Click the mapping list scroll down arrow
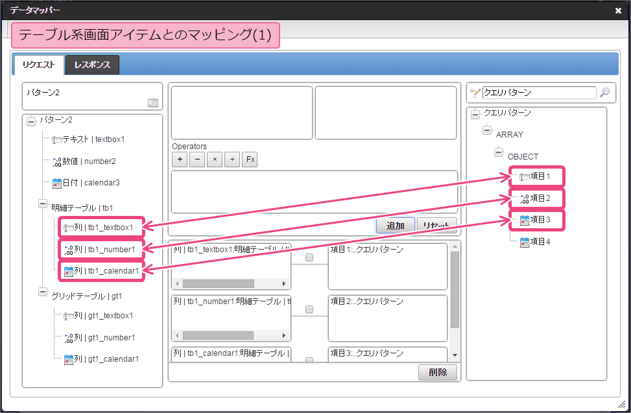The image size is (631, 413). (455, 355)
